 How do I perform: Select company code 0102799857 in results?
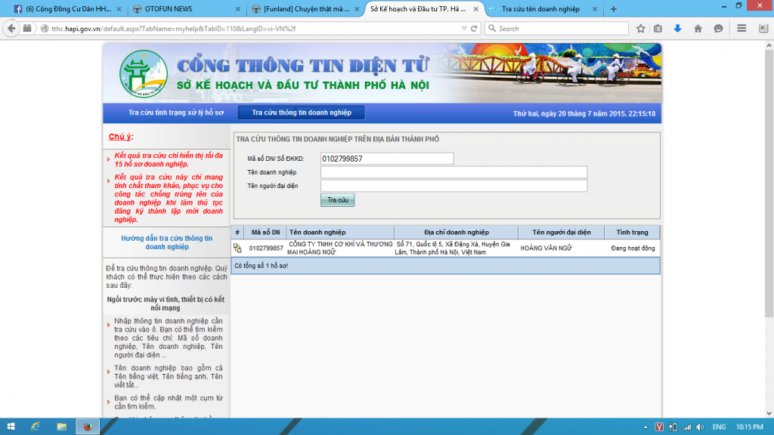266,248
